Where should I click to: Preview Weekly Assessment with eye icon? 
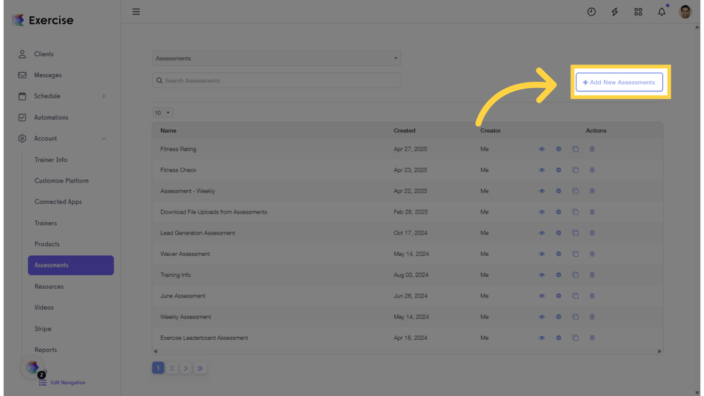[x=542, y=317]
